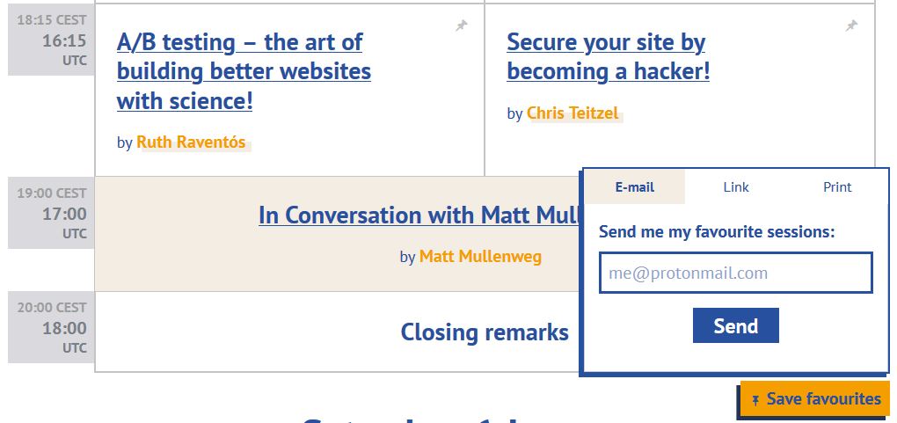The image size is (897, 423).
Task: Pin the Secure your site session as favourite
Action: point(851,26)
